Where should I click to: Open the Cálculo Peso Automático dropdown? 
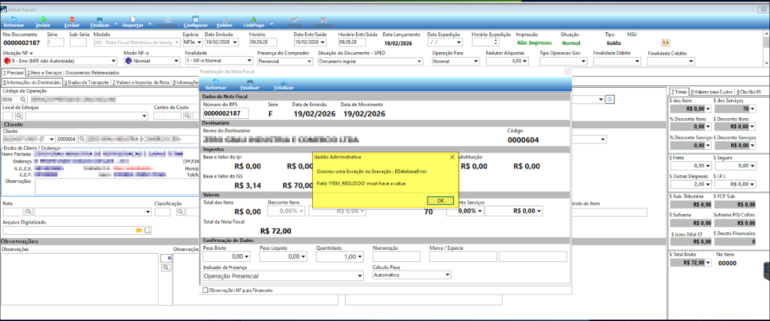coord(448,275)
